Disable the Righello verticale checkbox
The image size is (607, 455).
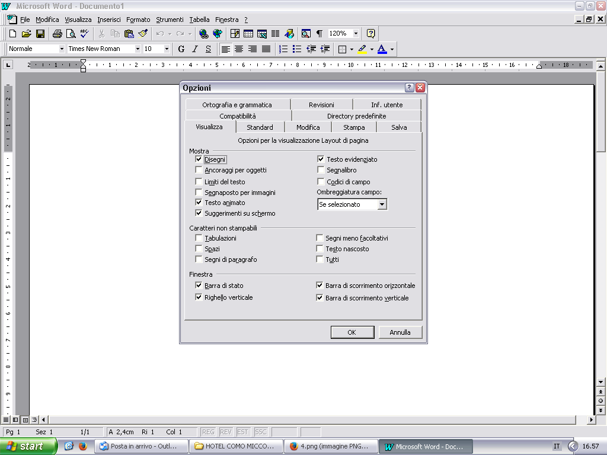[199, 297]
